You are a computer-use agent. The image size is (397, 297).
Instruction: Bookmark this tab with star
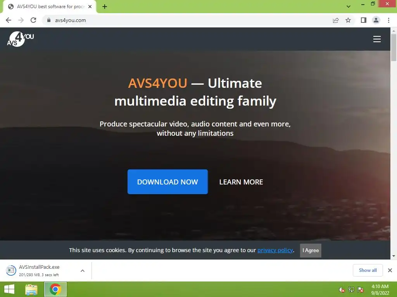[x=348, y=20]
